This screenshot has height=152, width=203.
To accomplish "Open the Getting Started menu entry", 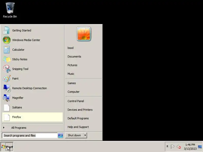I will [32, 30].
